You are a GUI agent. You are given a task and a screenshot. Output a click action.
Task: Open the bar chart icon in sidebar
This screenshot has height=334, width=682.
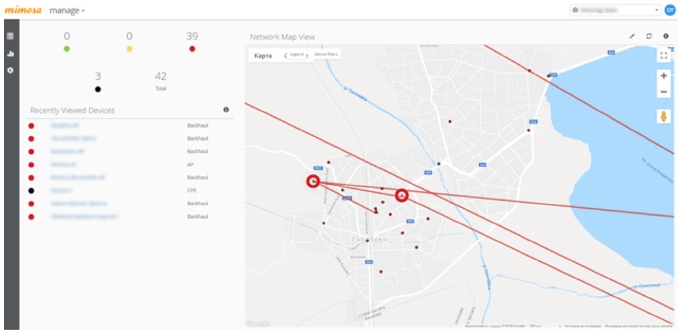click(x=10, y=54)
